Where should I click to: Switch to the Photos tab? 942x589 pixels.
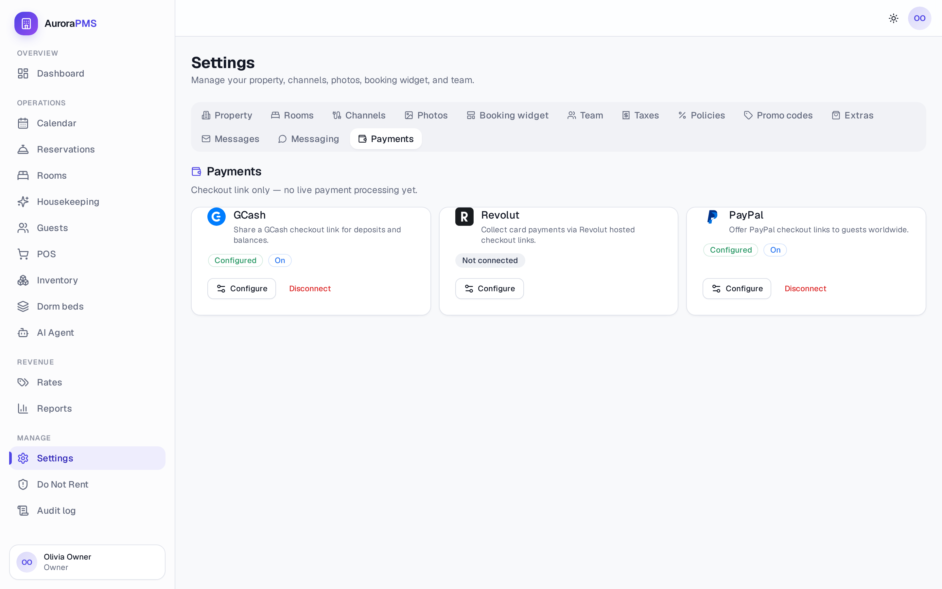[426, 115]
